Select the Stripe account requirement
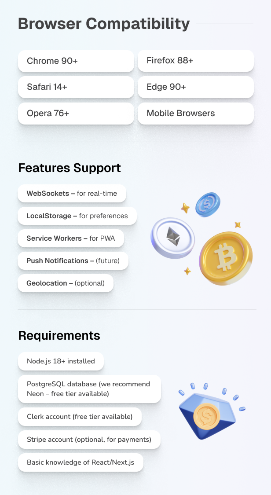The width and height of the screenshot is (271, 495). click(89, 440)
